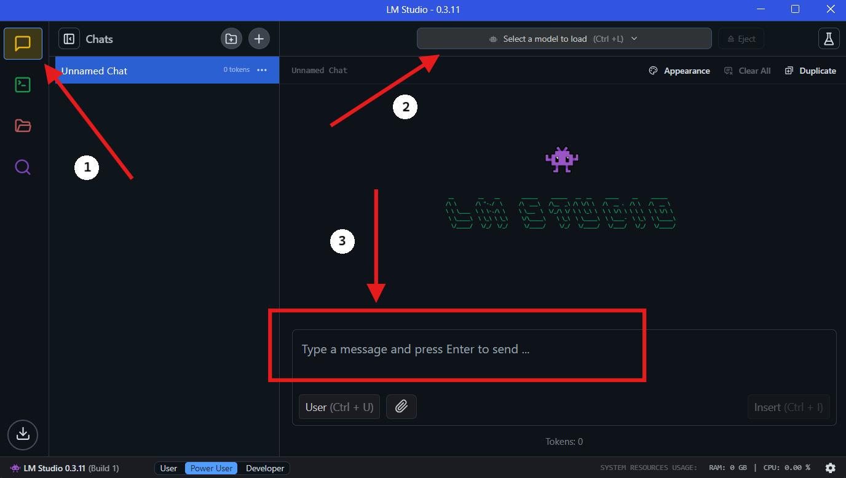The height and width of the screenshot is (478, 846).
Task: Select the Developer mode
Action: [265, 468]
